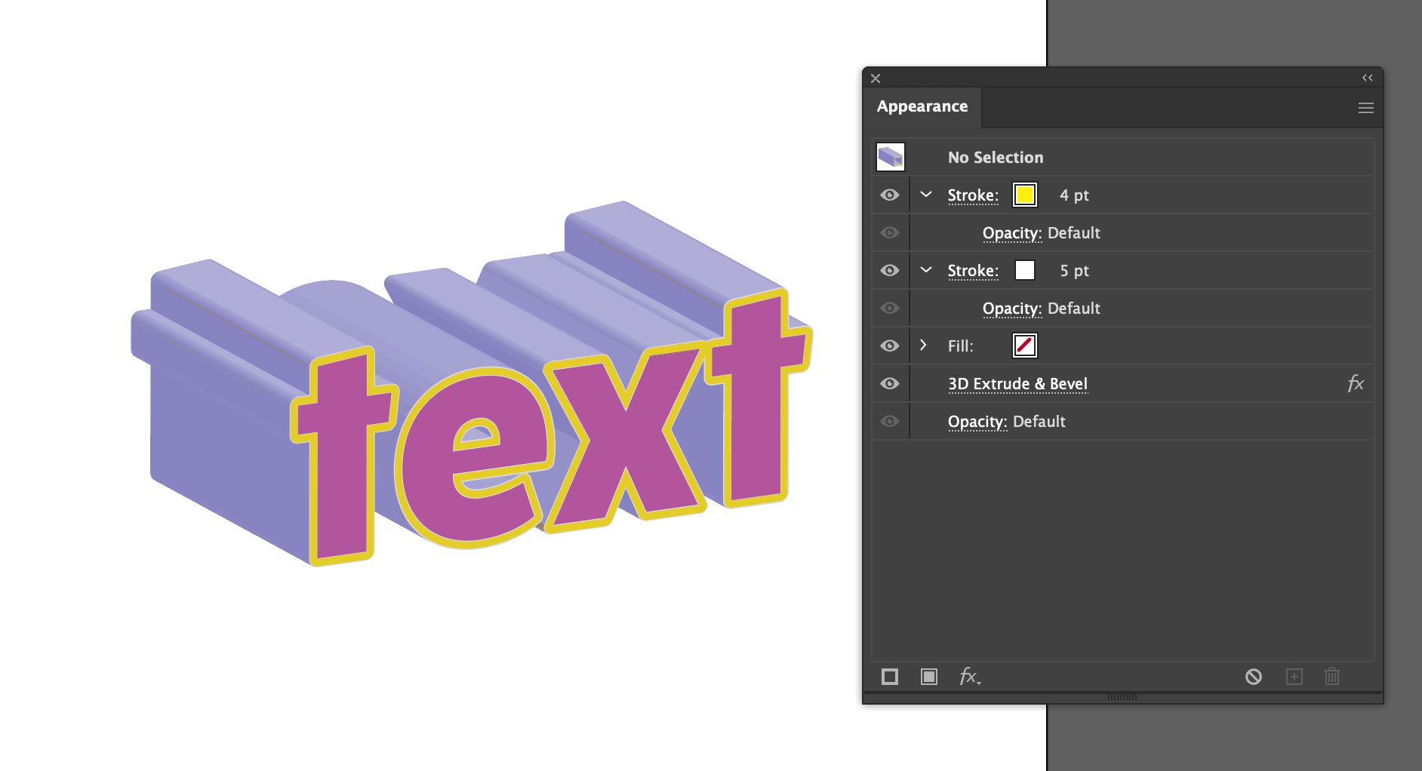Expand the Fill attribute options
Viewport: 1422px width, 771px height.
tap(924, 346)
